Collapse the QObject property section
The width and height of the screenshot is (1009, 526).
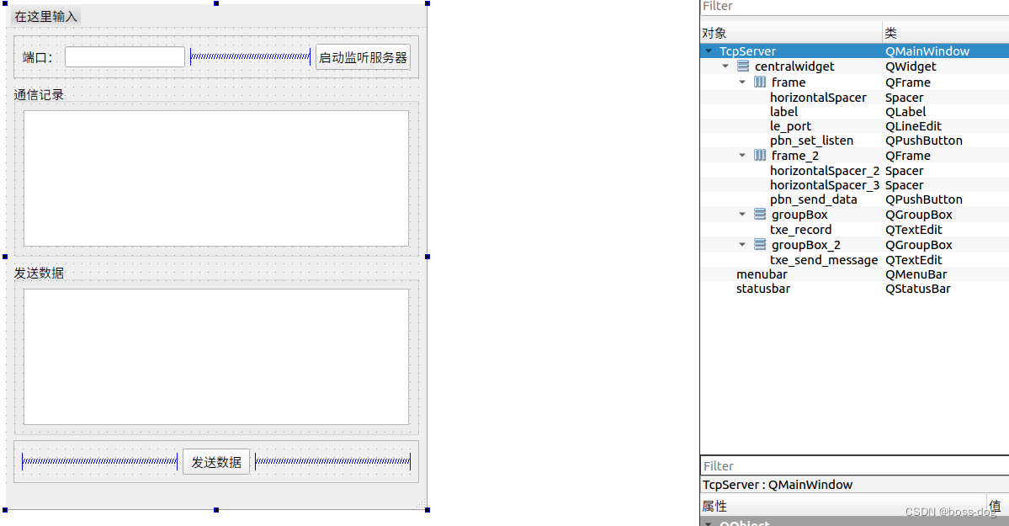(x=709, y=523)
